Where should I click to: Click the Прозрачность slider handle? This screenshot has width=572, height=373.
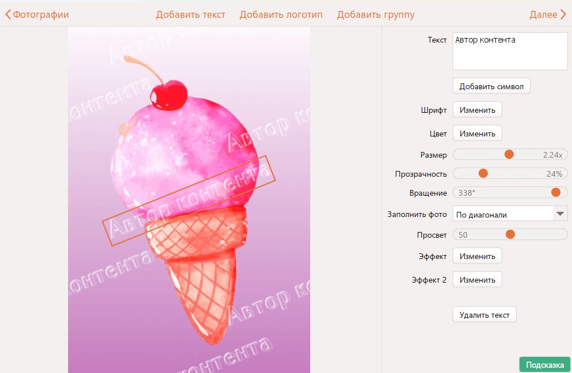[483, 173]
